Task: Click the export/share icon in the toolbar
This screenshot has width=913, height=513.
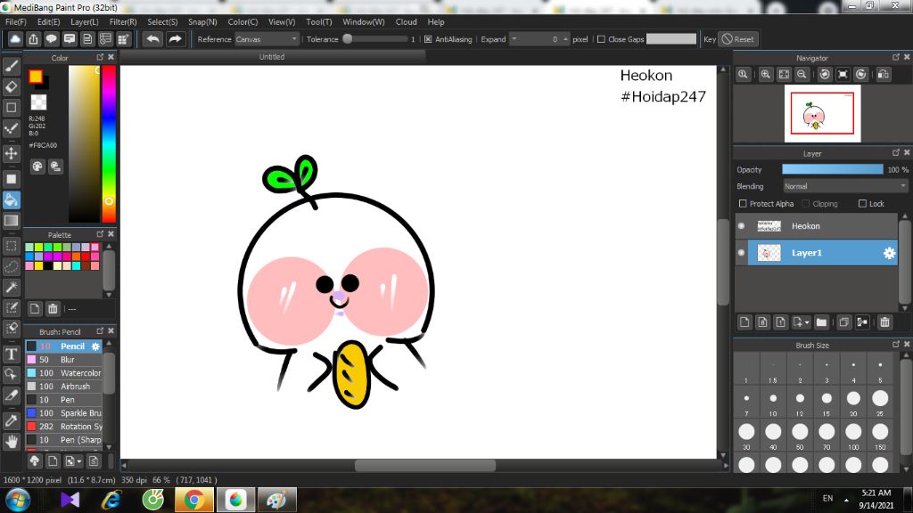Action: tap(33, 39)
